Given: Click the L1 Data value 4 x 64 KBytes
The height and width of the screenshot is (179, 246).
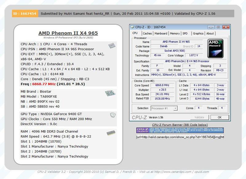Looking at the screenshot, I should [202, 85].
